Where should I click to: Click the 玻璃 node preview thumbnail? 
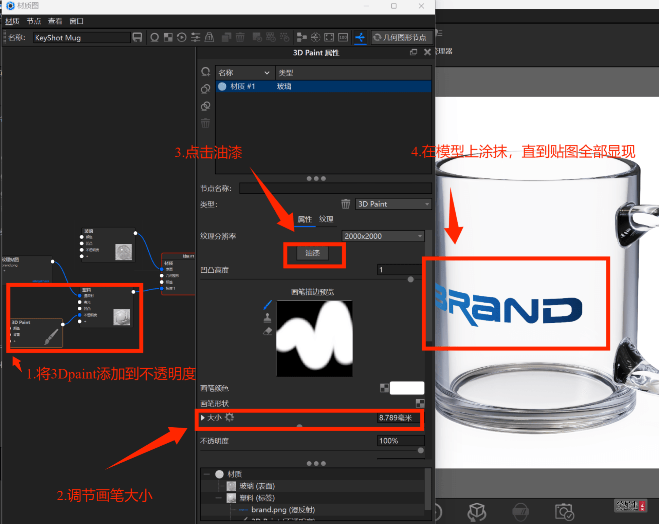tap(124, 252)
